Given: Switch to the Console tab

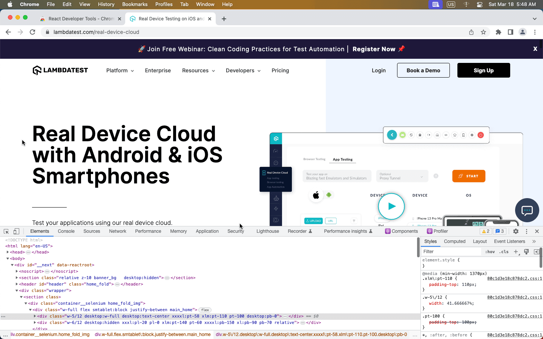Looking at the screenshot, I should click(66, 231).
